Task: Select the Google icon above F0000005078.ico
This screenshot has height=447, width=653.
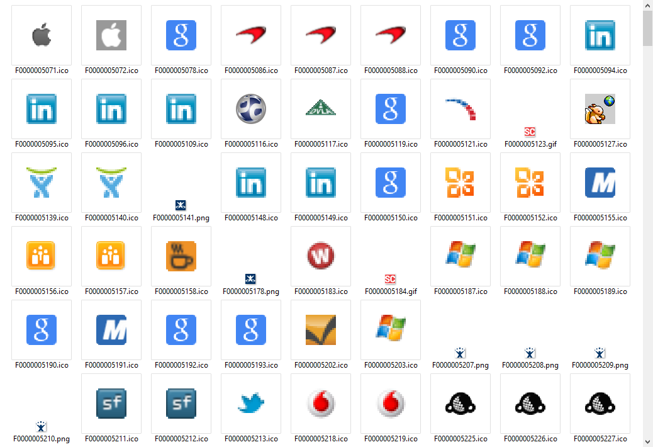Action: pos(181,35)
